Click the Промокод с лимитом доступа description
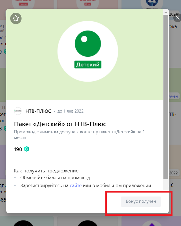Screen dimensions: 181x226 point(79,134)
